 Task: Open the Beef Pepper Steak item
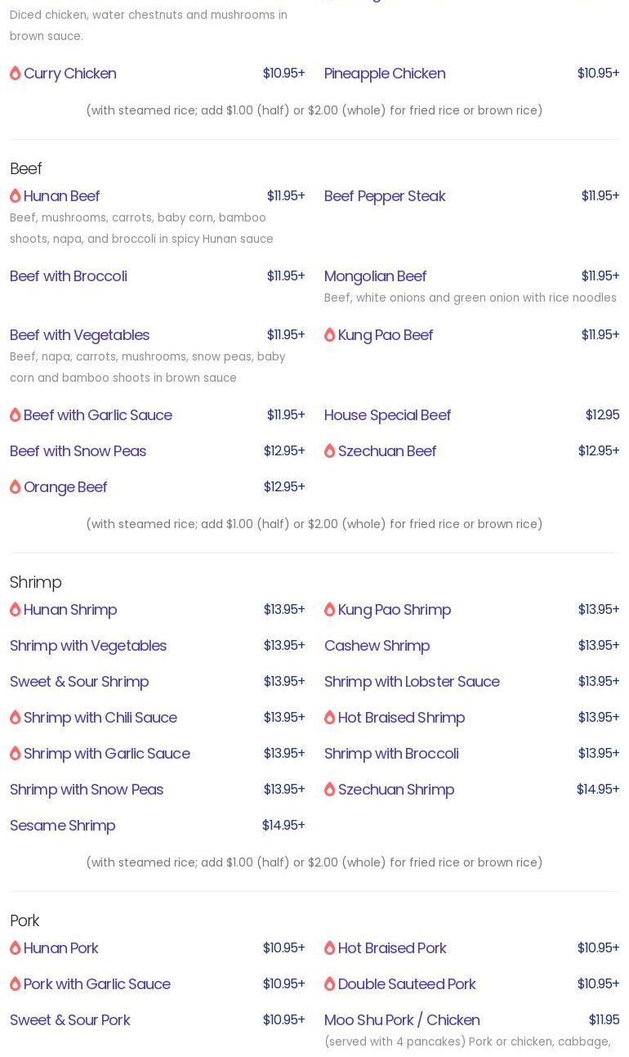384,196
